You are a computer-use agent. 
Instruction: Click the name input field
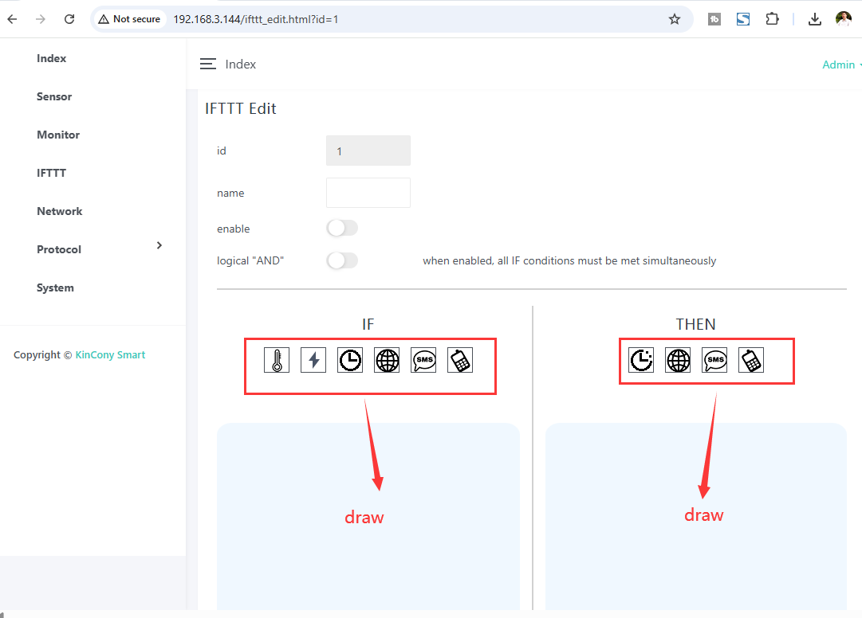tap(368, 193)
